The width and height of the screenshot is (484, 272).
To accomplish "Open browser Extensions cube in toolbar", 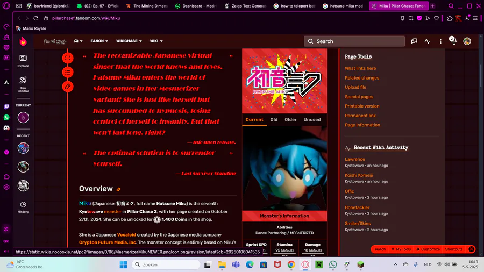I will point(450,18).
